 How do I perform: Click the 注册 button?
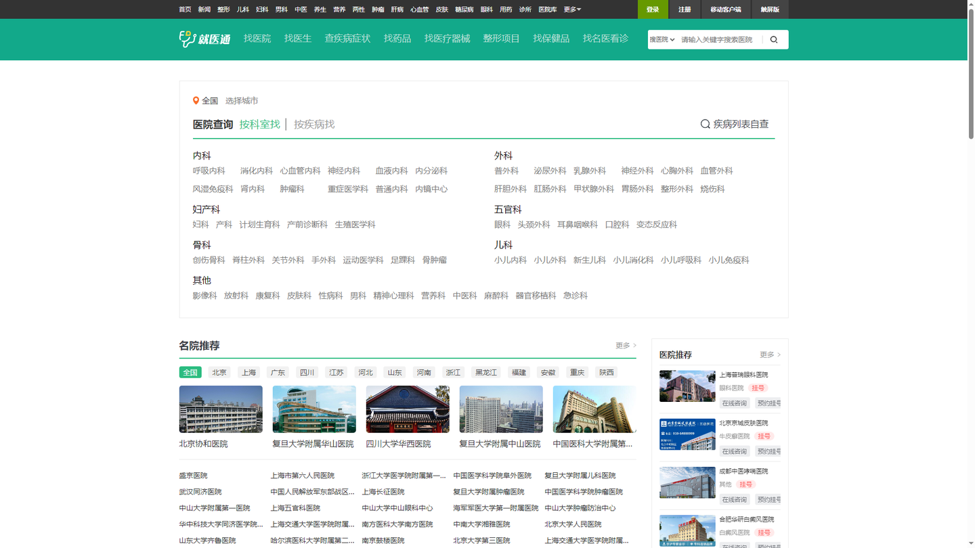pyautogui.click(x=685, y=9)
